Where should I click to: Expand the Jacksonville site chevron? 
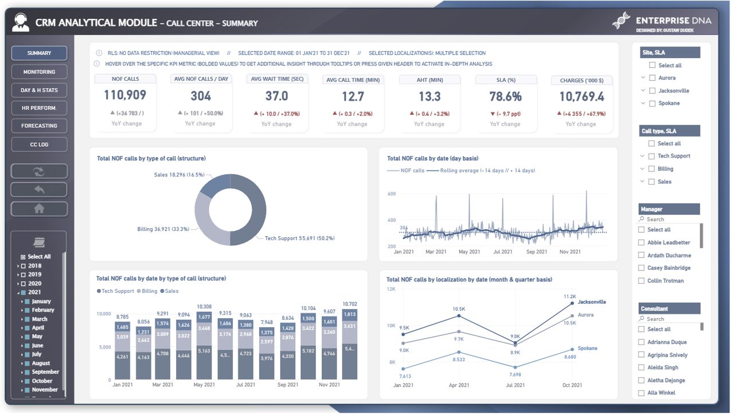tap(643, 91)
